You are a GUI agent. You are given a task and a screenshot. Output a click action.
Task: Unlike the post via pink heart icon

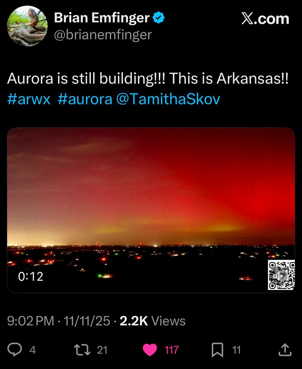[150, 350]
